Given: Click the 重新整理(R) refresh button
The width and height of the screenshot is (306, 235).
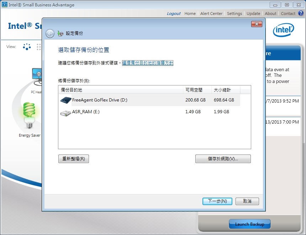Looking at the screenshot, I should point(74,158).
